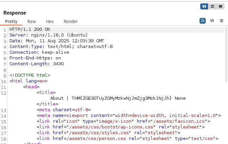
Task: Click Connection header name
Action: pos(23,52)
